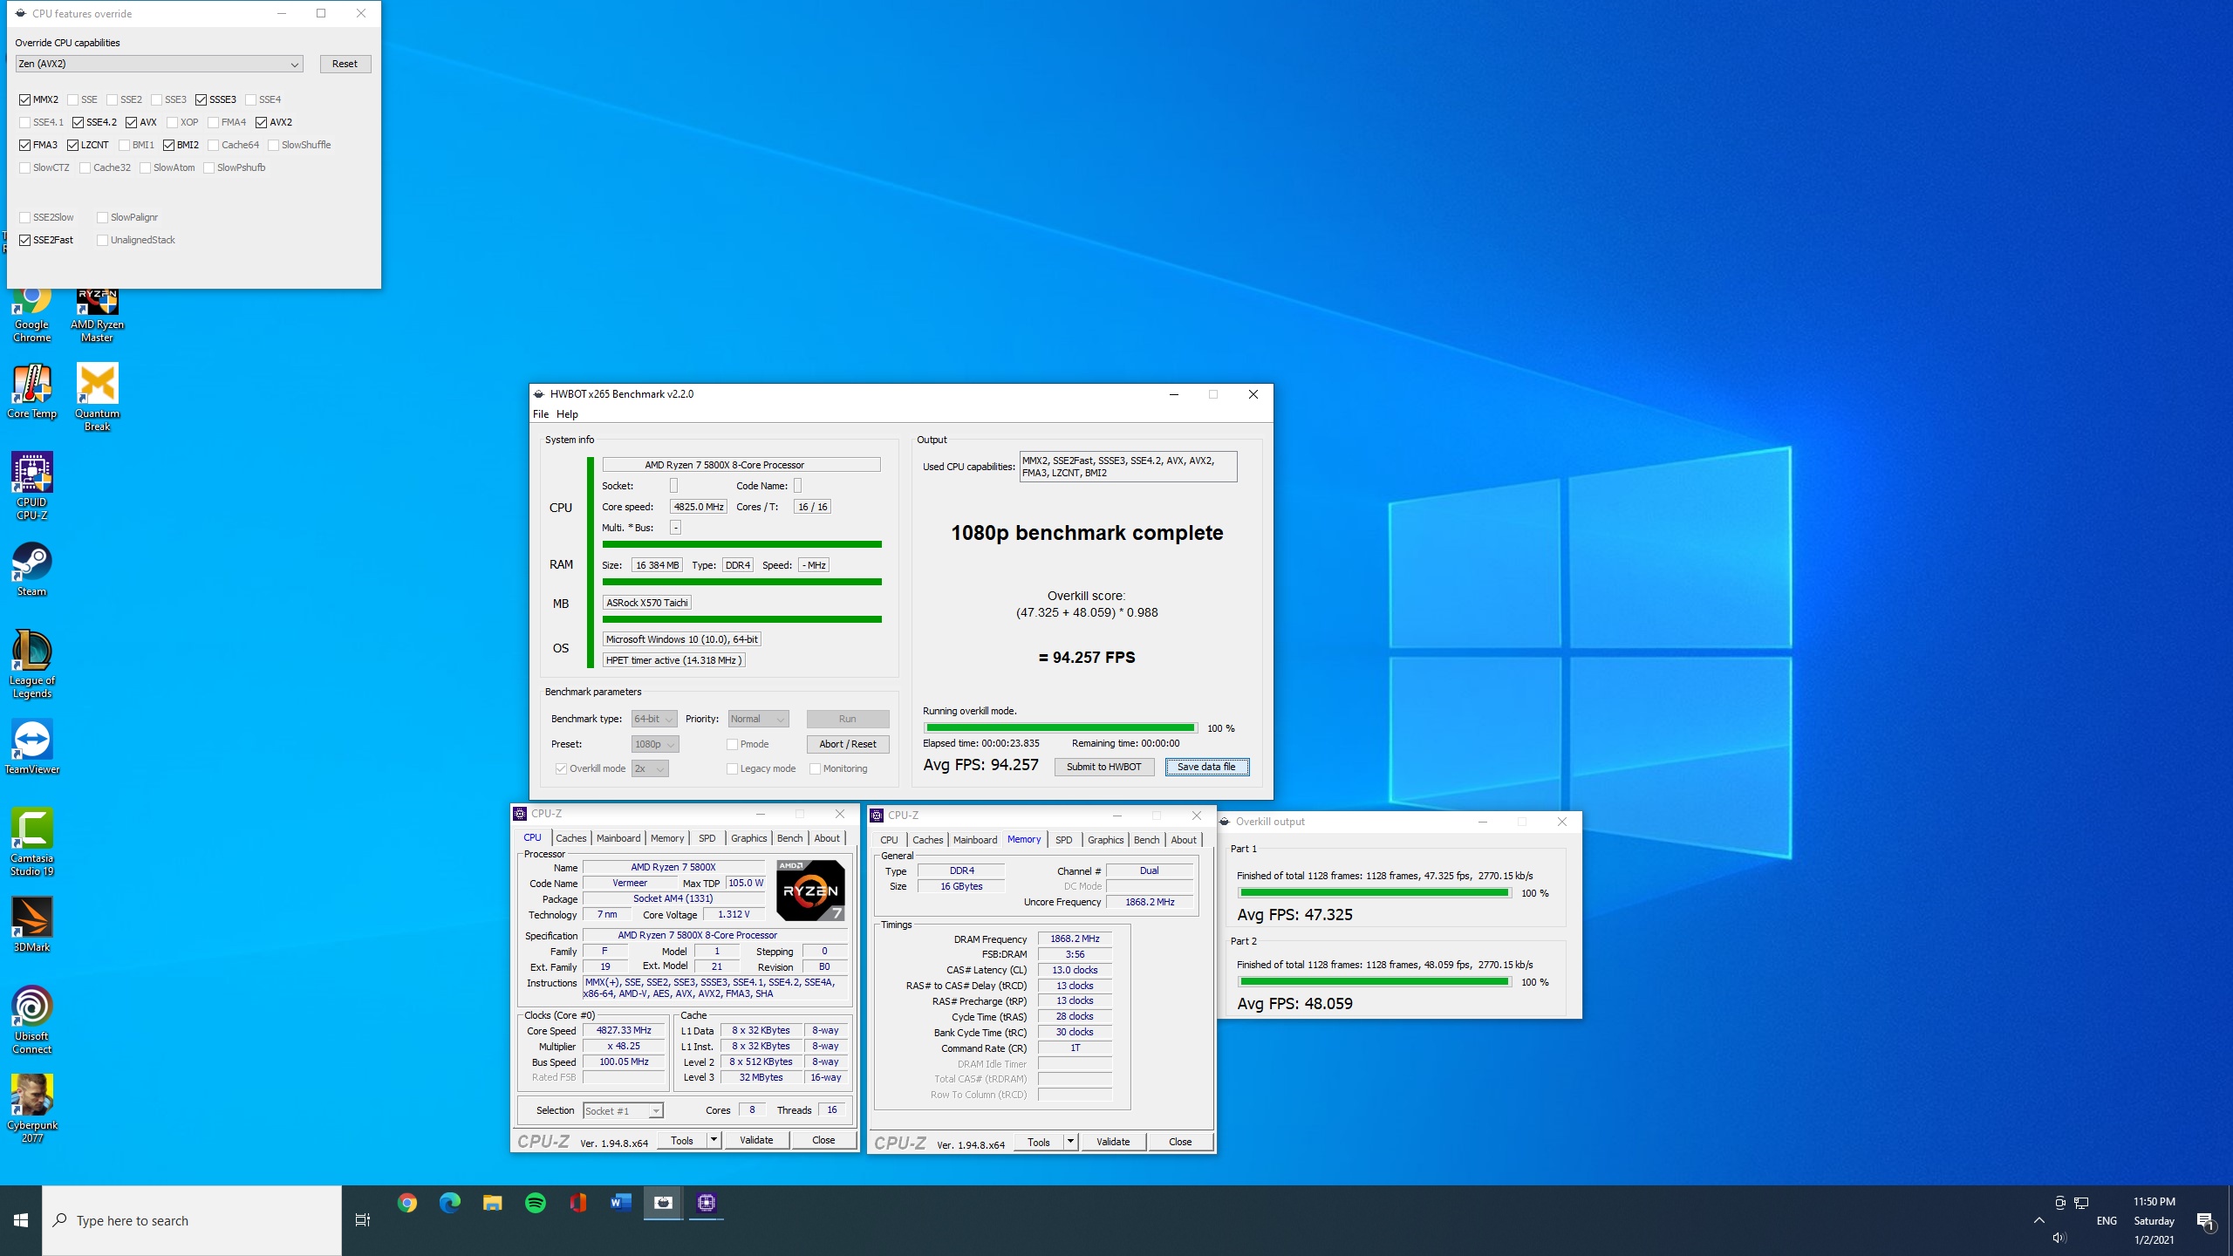This screenshot has width=2233, height=1256.
Task: Click Save data file button
Action: (x=1206, y=767)
